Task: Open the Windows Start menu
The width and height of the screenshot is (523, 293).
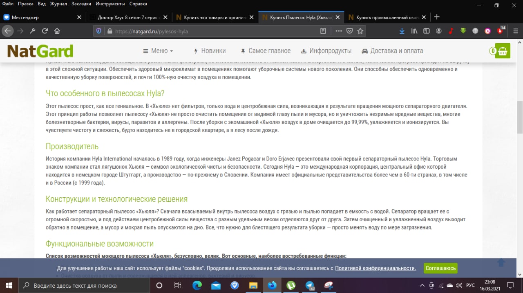Action: coord(9,285)
